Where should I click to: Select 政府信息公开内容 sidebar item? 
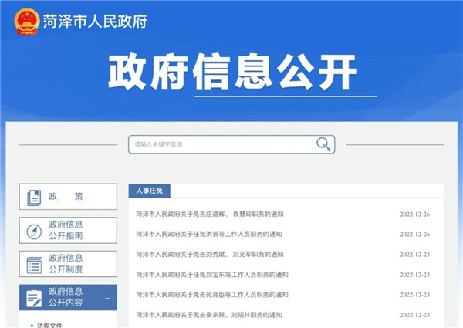pos(68,297)
